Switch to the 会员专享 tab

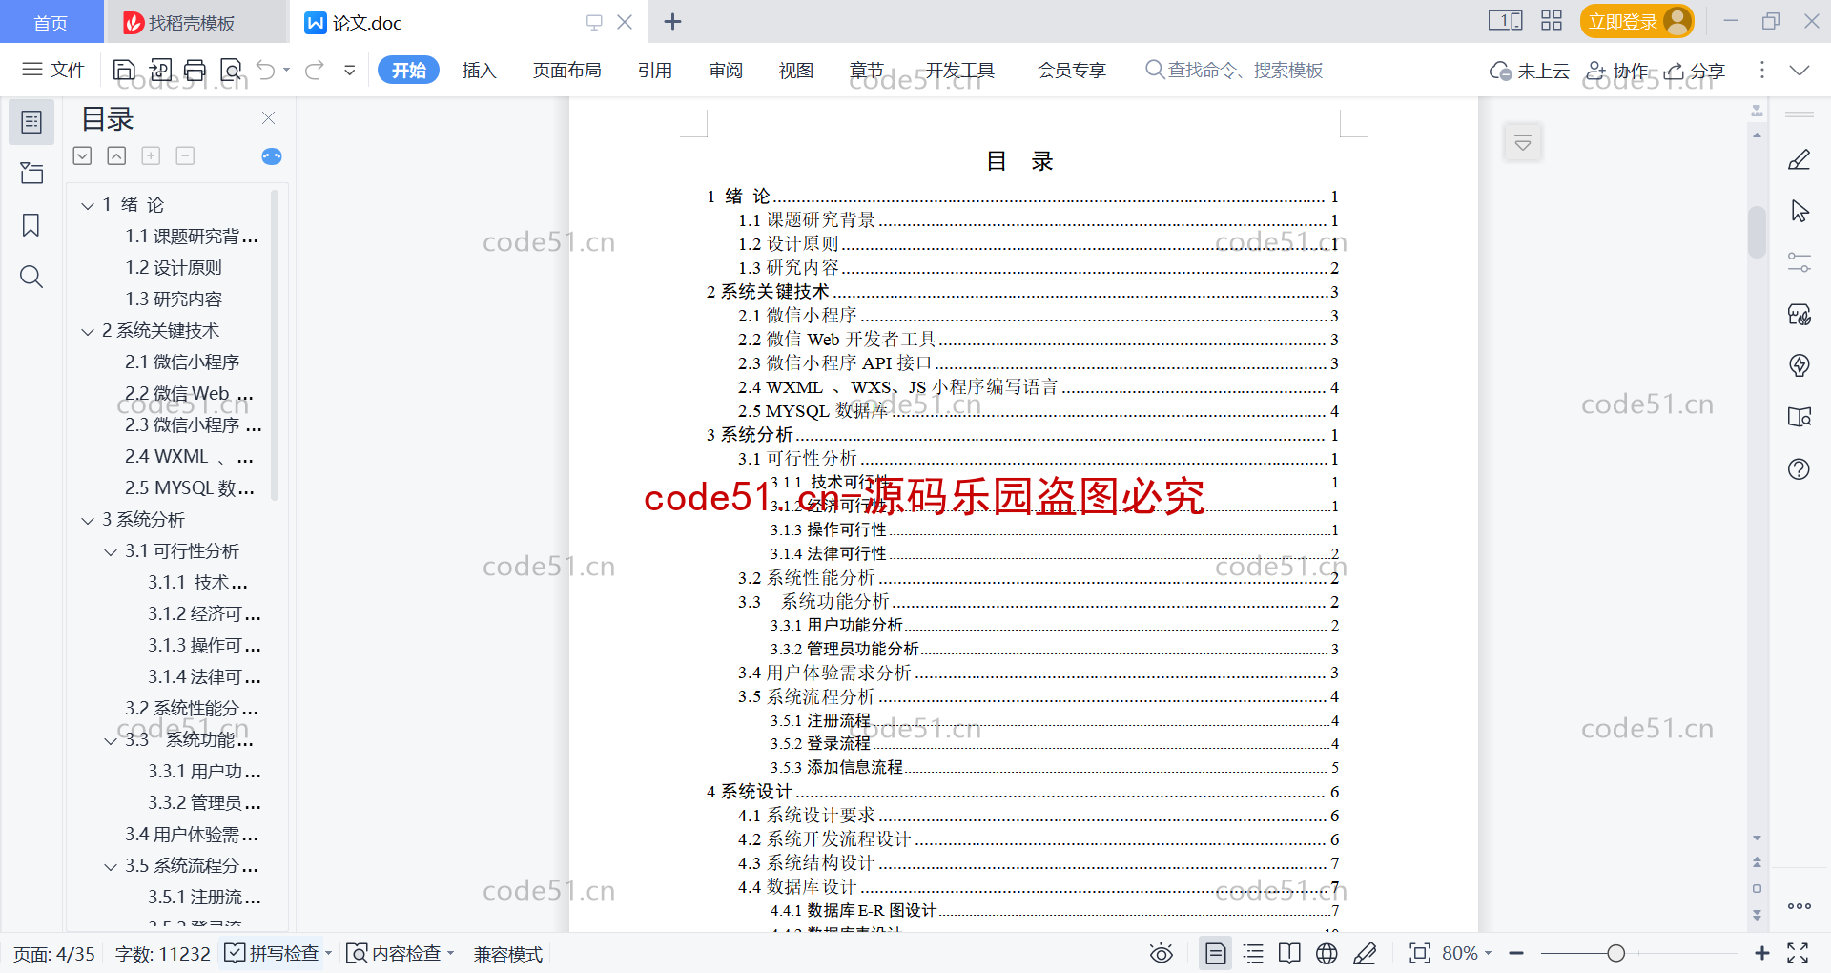coord(1072,70)
